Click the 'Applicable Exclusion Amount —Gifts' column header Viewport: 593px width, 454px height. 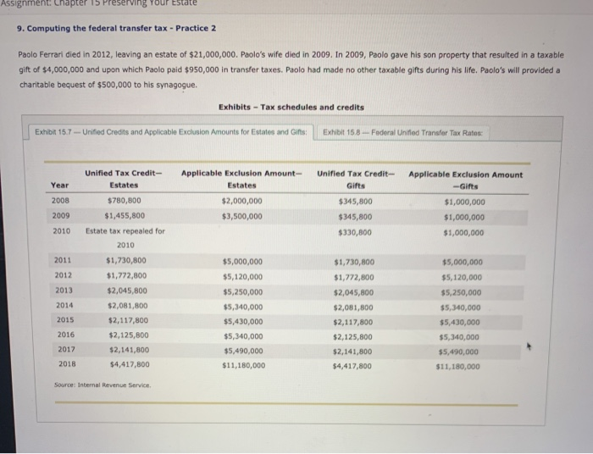pos(466,180)
